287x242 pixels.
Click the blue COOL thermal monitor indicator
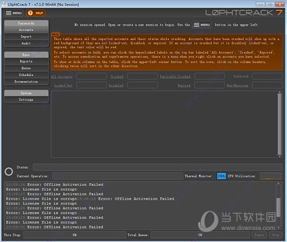[222, 176]
